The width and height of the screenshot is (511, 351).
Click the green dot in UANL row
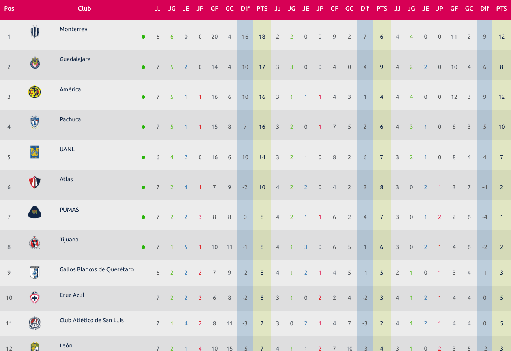[x=143, y=157]
